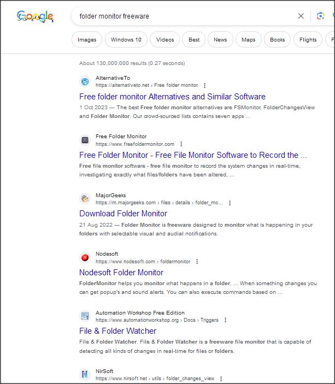Click the 'detecting all kinds of changes' snippet line
The width and height of the screenshot is (335, 384).
coord(157,351)
